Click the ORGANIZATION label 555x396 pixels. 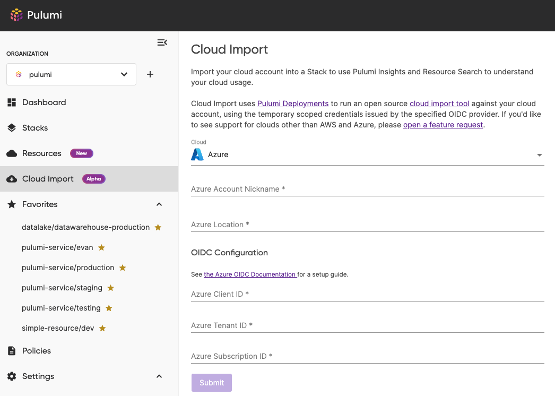coord(27,54)
